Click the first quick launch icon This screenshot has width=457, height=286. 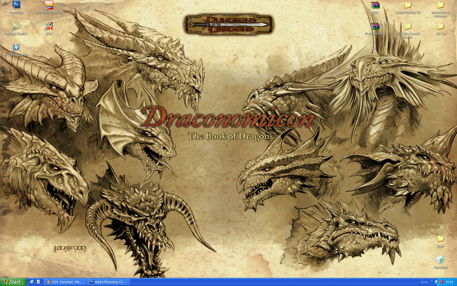(x=32, y=282)
